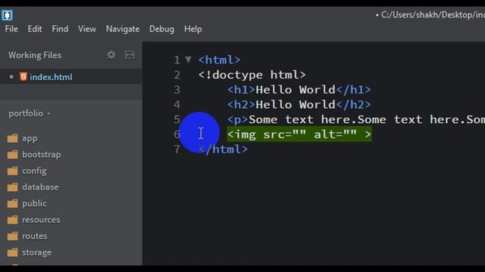Click the highlighted img src tag line

pos(299,134)
